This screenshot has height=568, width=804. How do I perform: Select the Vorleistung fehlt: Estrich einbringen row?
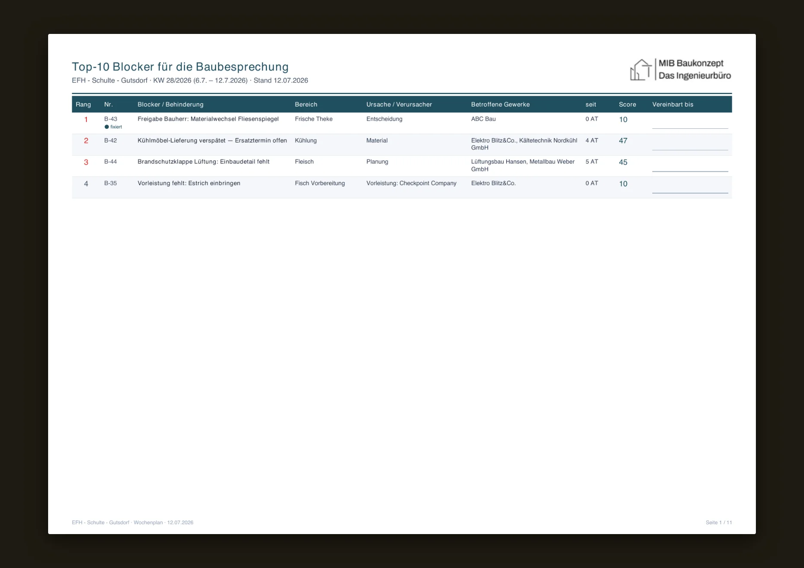(x=402, y=188)
